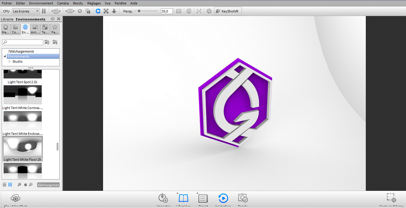Image resolution: width=406 pixels, height=208 pixels.
Task: Click the import folder icon beside search
Action: coord(55,42)
